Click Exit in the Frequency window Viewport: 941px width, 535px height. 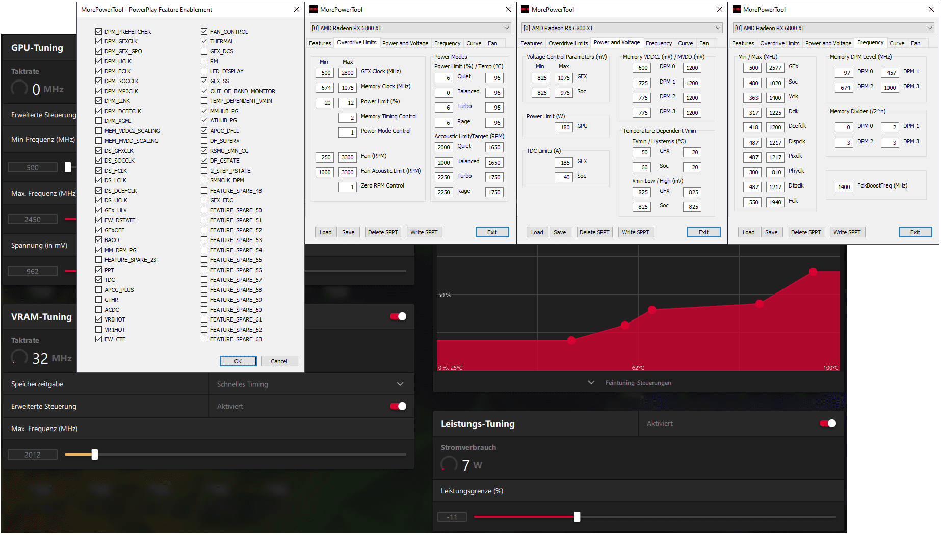pyautogui.click(x=916, y=232)
